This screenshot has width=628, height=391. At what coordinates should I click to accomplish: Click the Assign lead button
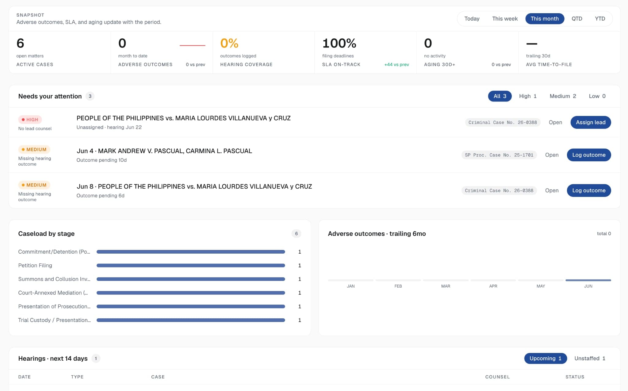pos(591,122)
